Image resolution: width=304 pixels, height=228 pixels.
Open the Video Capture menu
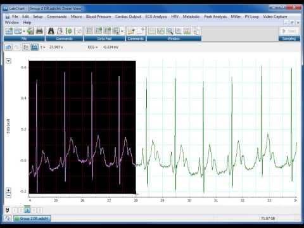pos(275,16)
